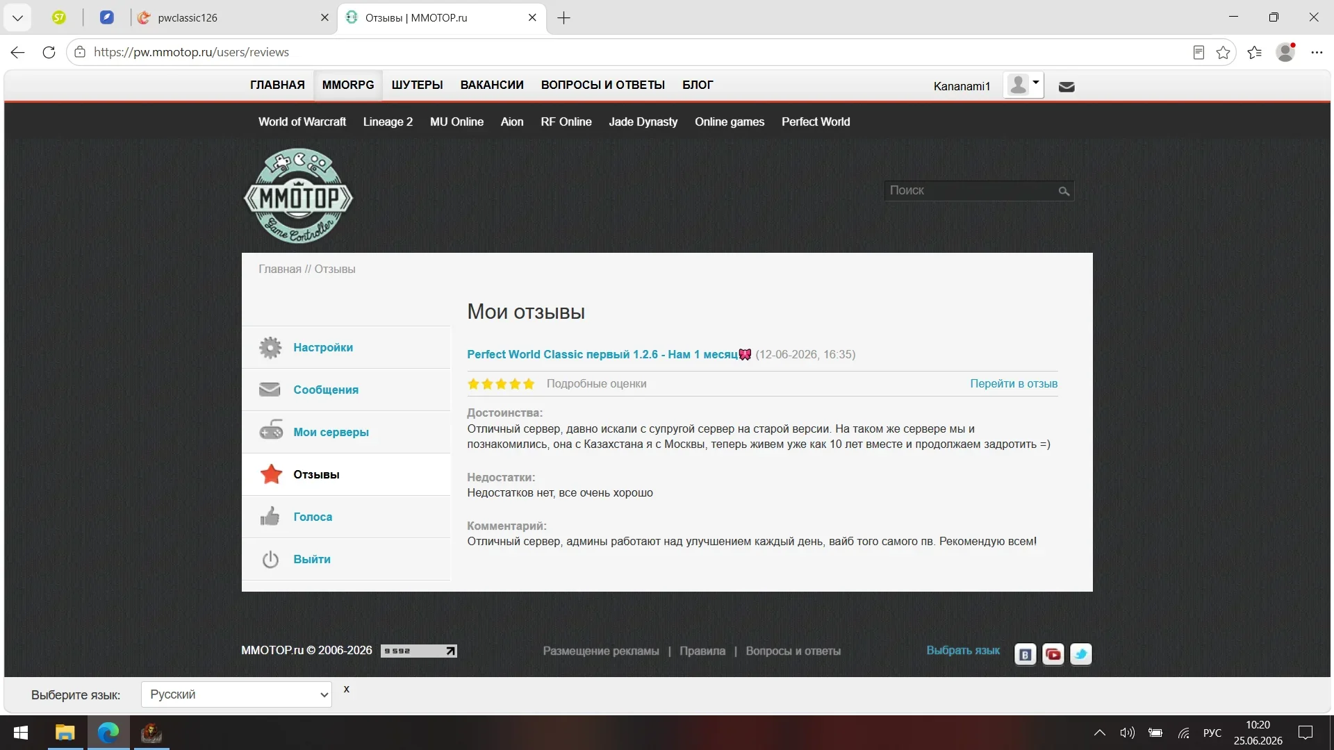The width and height of the screenshot is (1334, 750).
Task: Click the Выйти power icon
Action: [x=270, y=559]
